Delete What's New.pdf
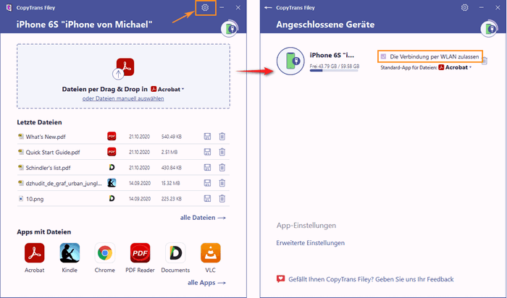This screenshot has height=298, width=507. 222,137
